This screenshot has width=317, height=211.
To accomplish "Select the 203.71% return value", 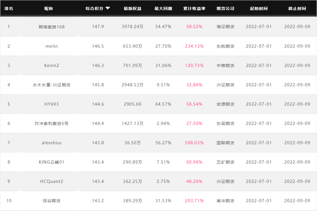I will click(194, 201).
